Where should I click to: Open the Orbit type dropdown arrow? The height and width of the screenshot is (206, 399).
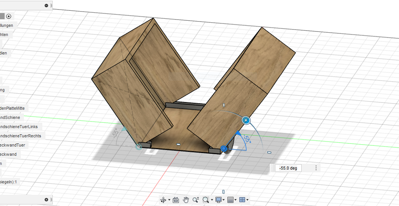tap(169, 200)
